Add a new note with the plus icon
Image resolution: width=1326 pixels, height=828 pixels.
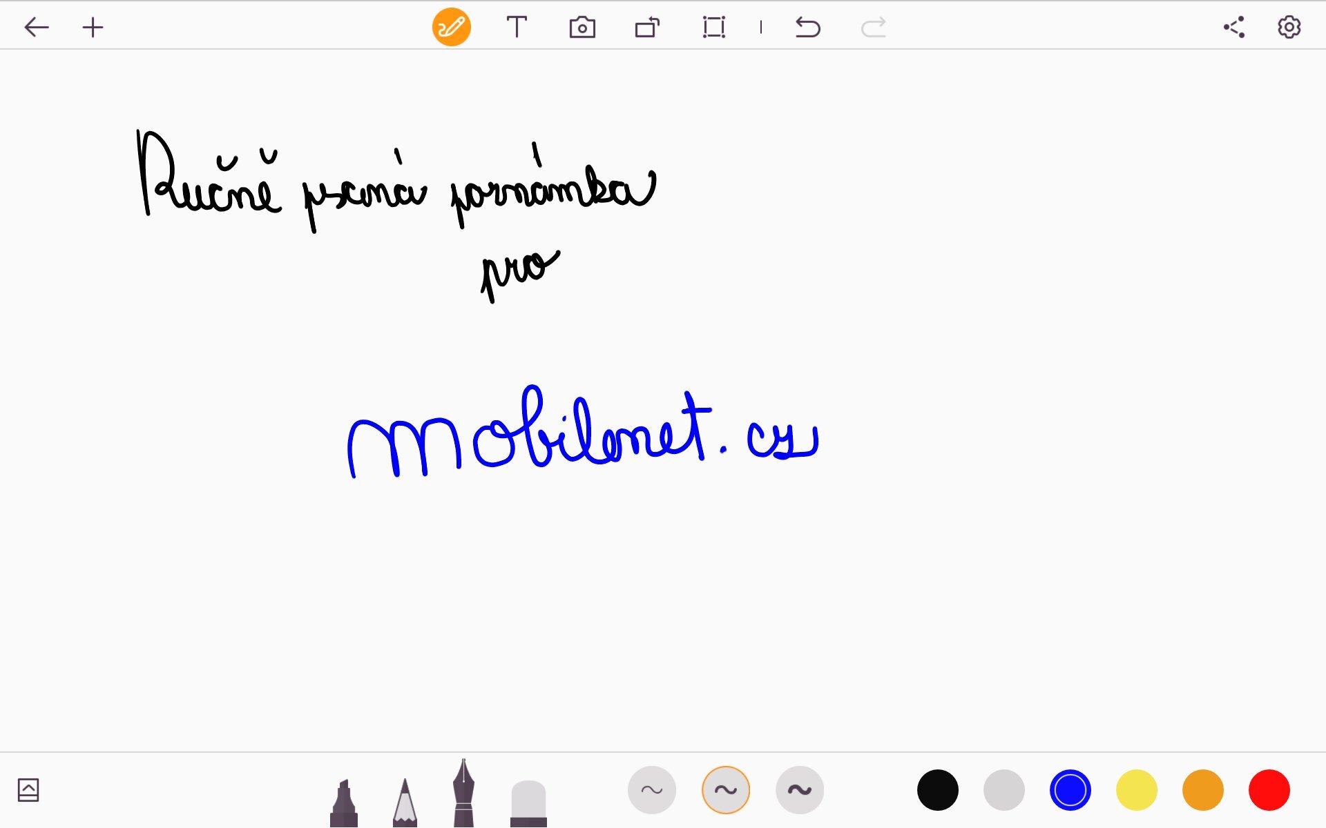pos(93,28)
